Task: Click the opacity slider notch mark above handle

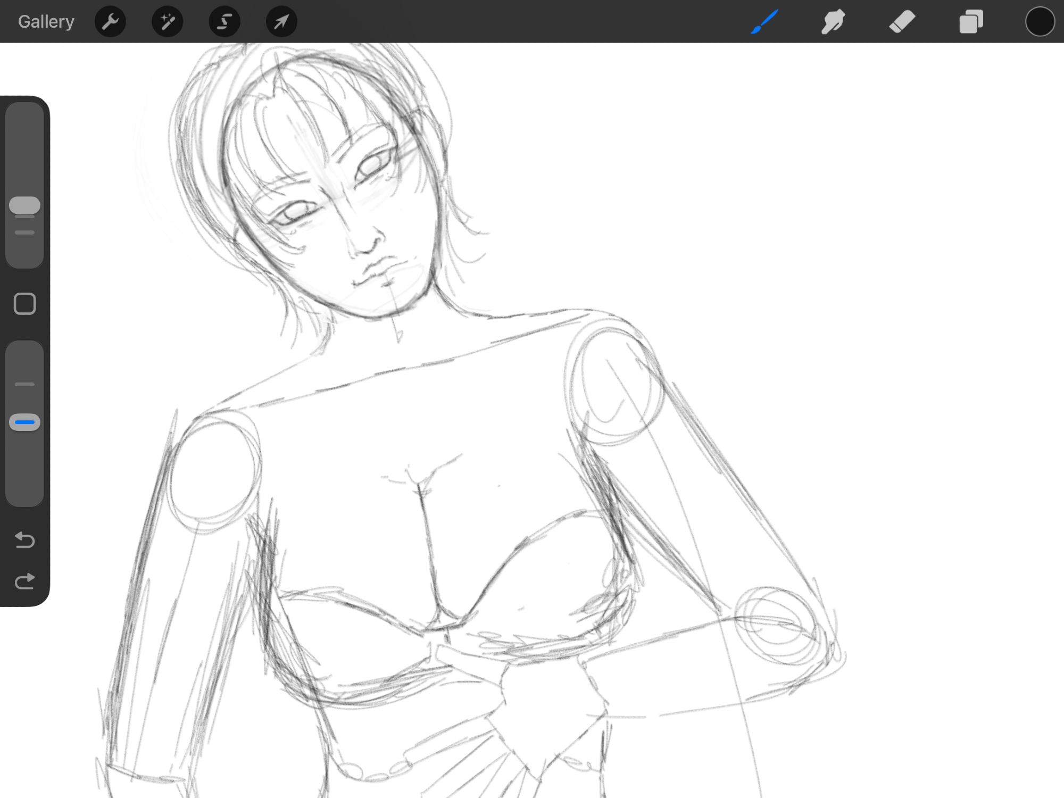Action: tap(24, 384)
